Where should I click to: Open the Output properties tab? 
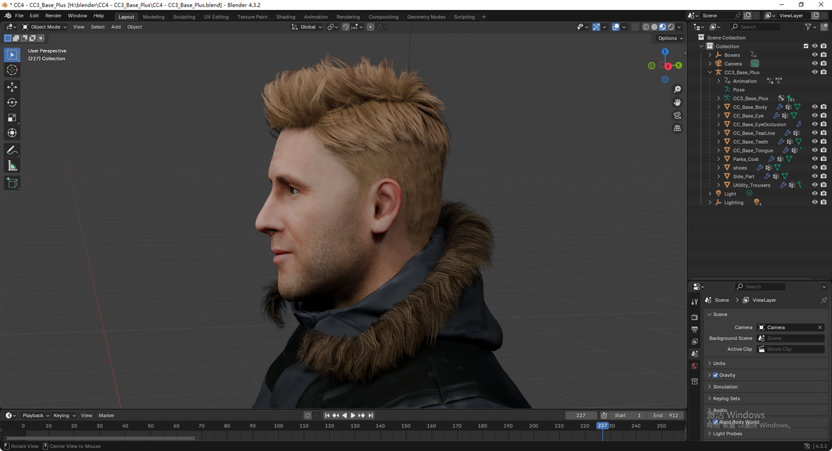[x=694, y=330]
